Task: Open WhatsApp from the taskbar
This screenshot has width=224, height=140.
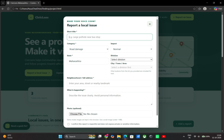Action: tap(157, 137)
